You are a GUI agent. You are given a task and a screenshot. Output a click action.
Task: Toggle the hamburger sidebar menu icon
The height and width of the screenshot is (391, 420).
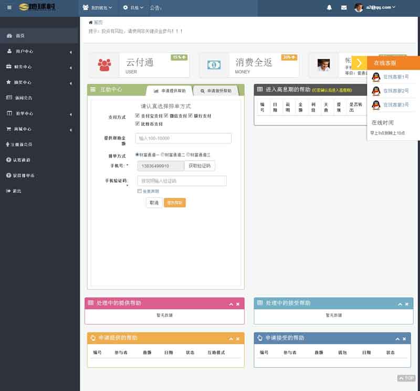click(9, 7)
